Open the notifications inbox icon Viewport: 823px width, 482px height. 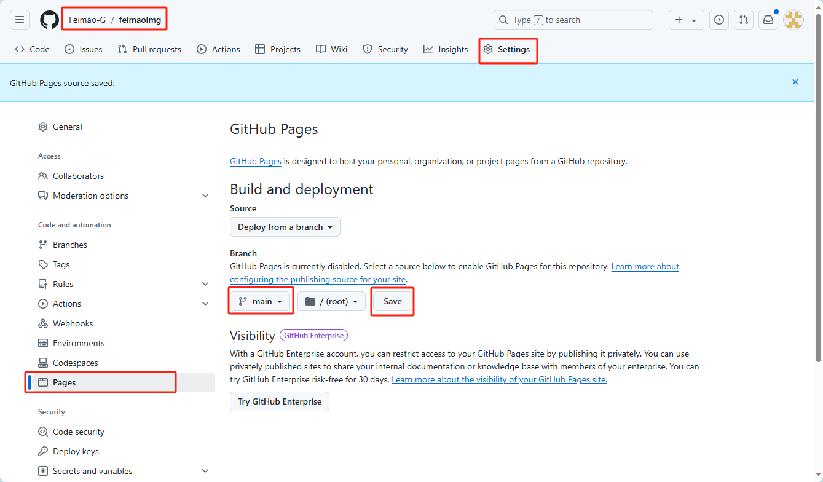tap(768, 20)
